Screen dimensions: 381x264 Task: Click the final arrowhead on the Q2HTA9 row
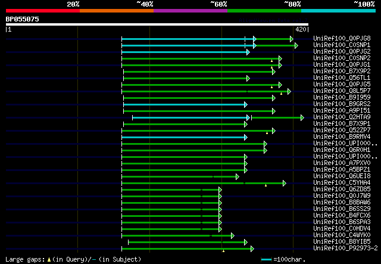pos(302,118)
